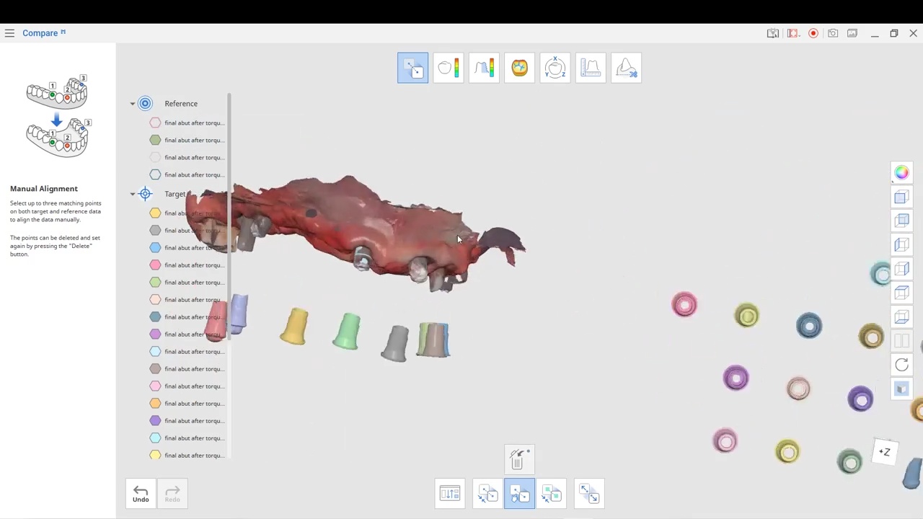The image size is (923, 519).
Task: Open the section deviation analysis tool
Action: tap(484, 68)
